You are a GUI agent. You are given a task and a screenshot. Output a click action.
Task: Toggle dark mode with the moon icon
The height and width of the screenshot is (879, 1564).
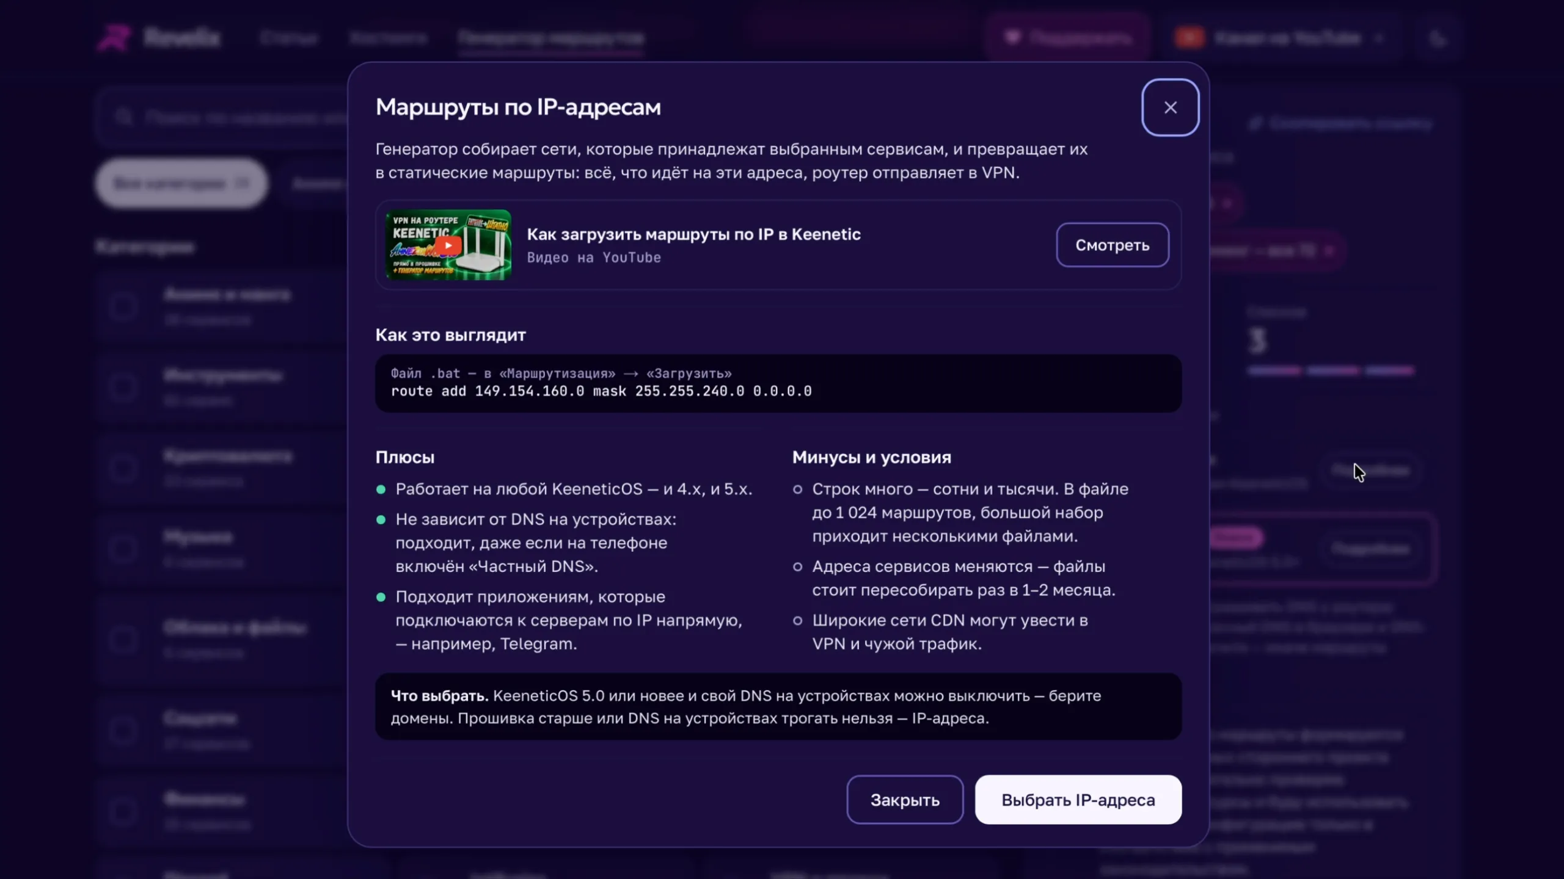[1438, 38]
